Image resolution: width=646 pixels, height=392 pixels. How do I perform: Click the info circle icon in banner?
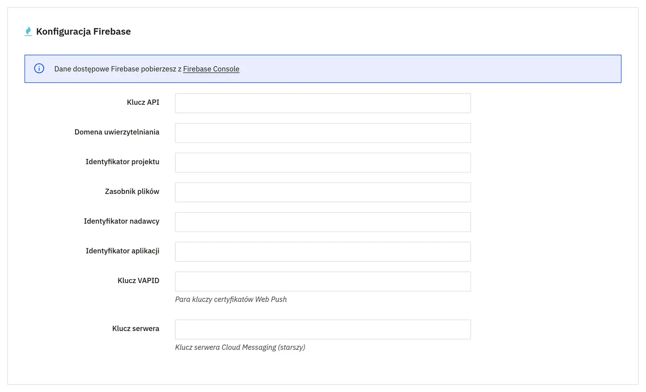39,69
